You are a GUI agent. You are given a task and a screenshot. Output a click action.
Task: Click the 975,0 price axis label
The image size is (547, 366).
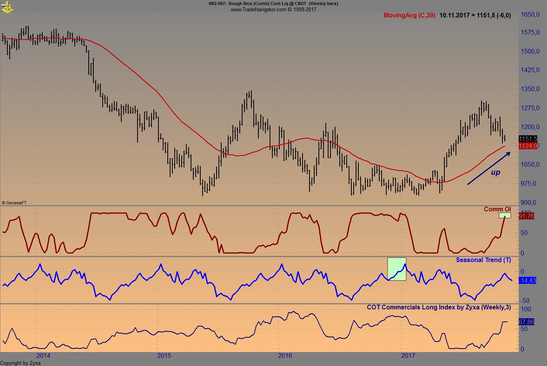pyautogui.click(x=528, y=184)
